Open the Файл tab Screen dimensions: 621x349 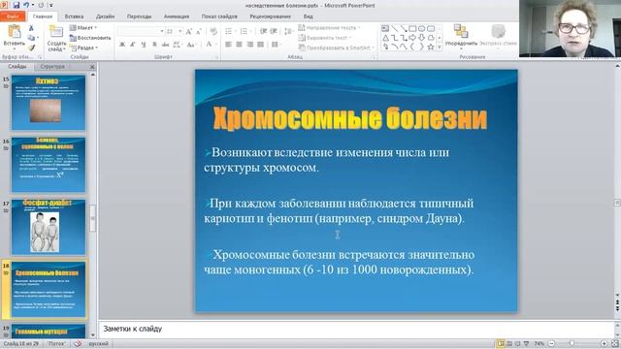(13, 16)
